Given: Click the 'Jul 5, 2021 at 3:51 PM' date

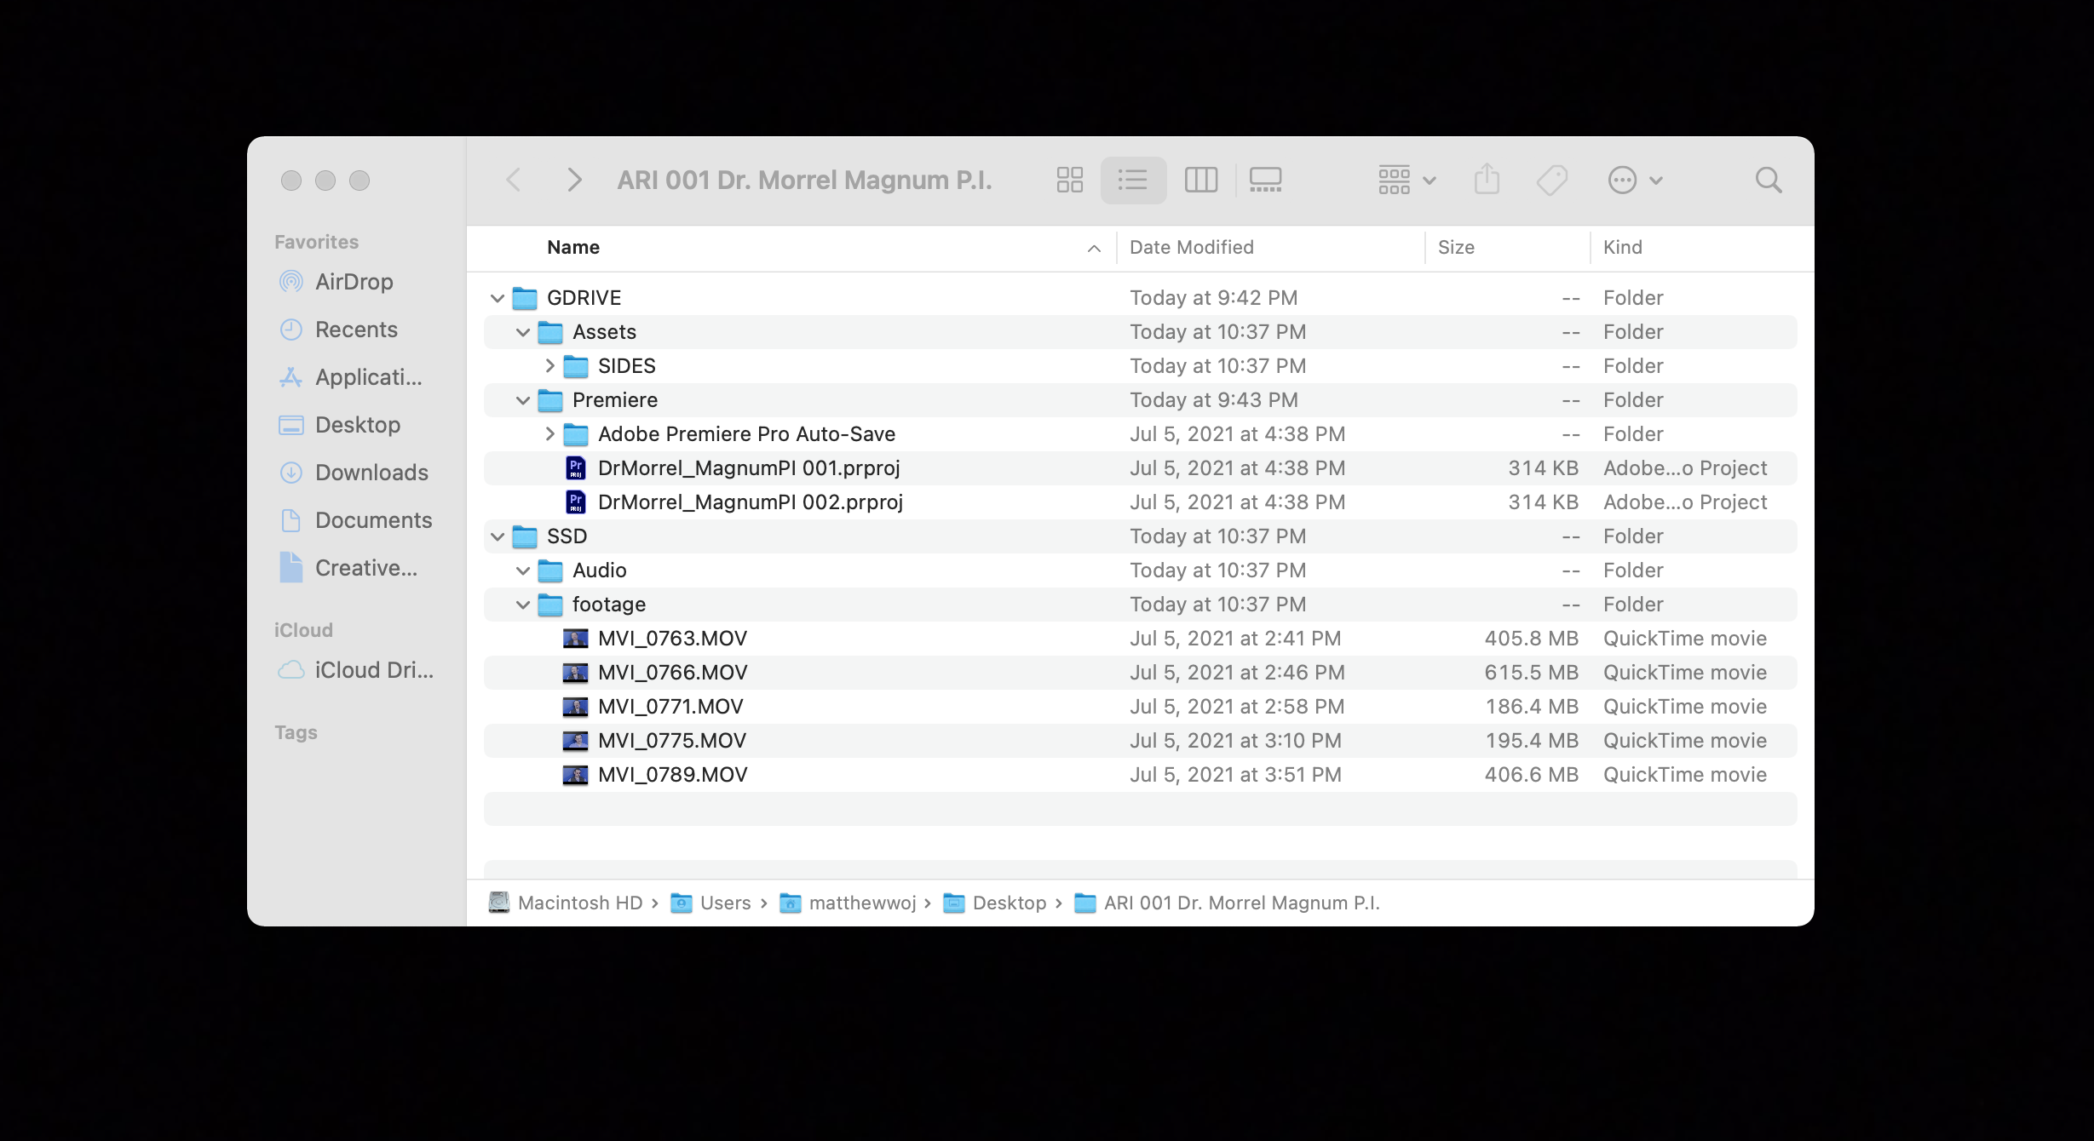Looking at the screenshot, I should [1235, 775].
